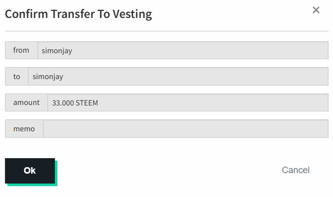Click the simonjay sender name text
This screenshot has width=333, height=197.
point(57,51)
